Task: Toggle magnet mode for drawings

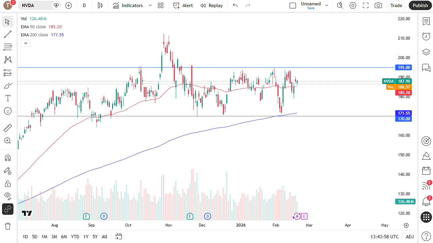Action: click(8, 158)
